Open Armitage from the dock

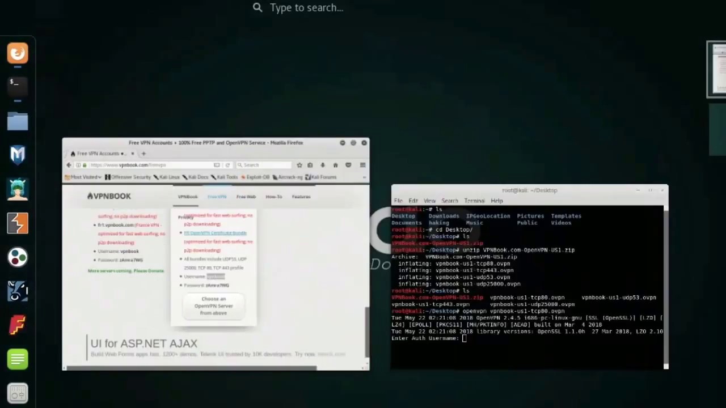tap(18, 189)
